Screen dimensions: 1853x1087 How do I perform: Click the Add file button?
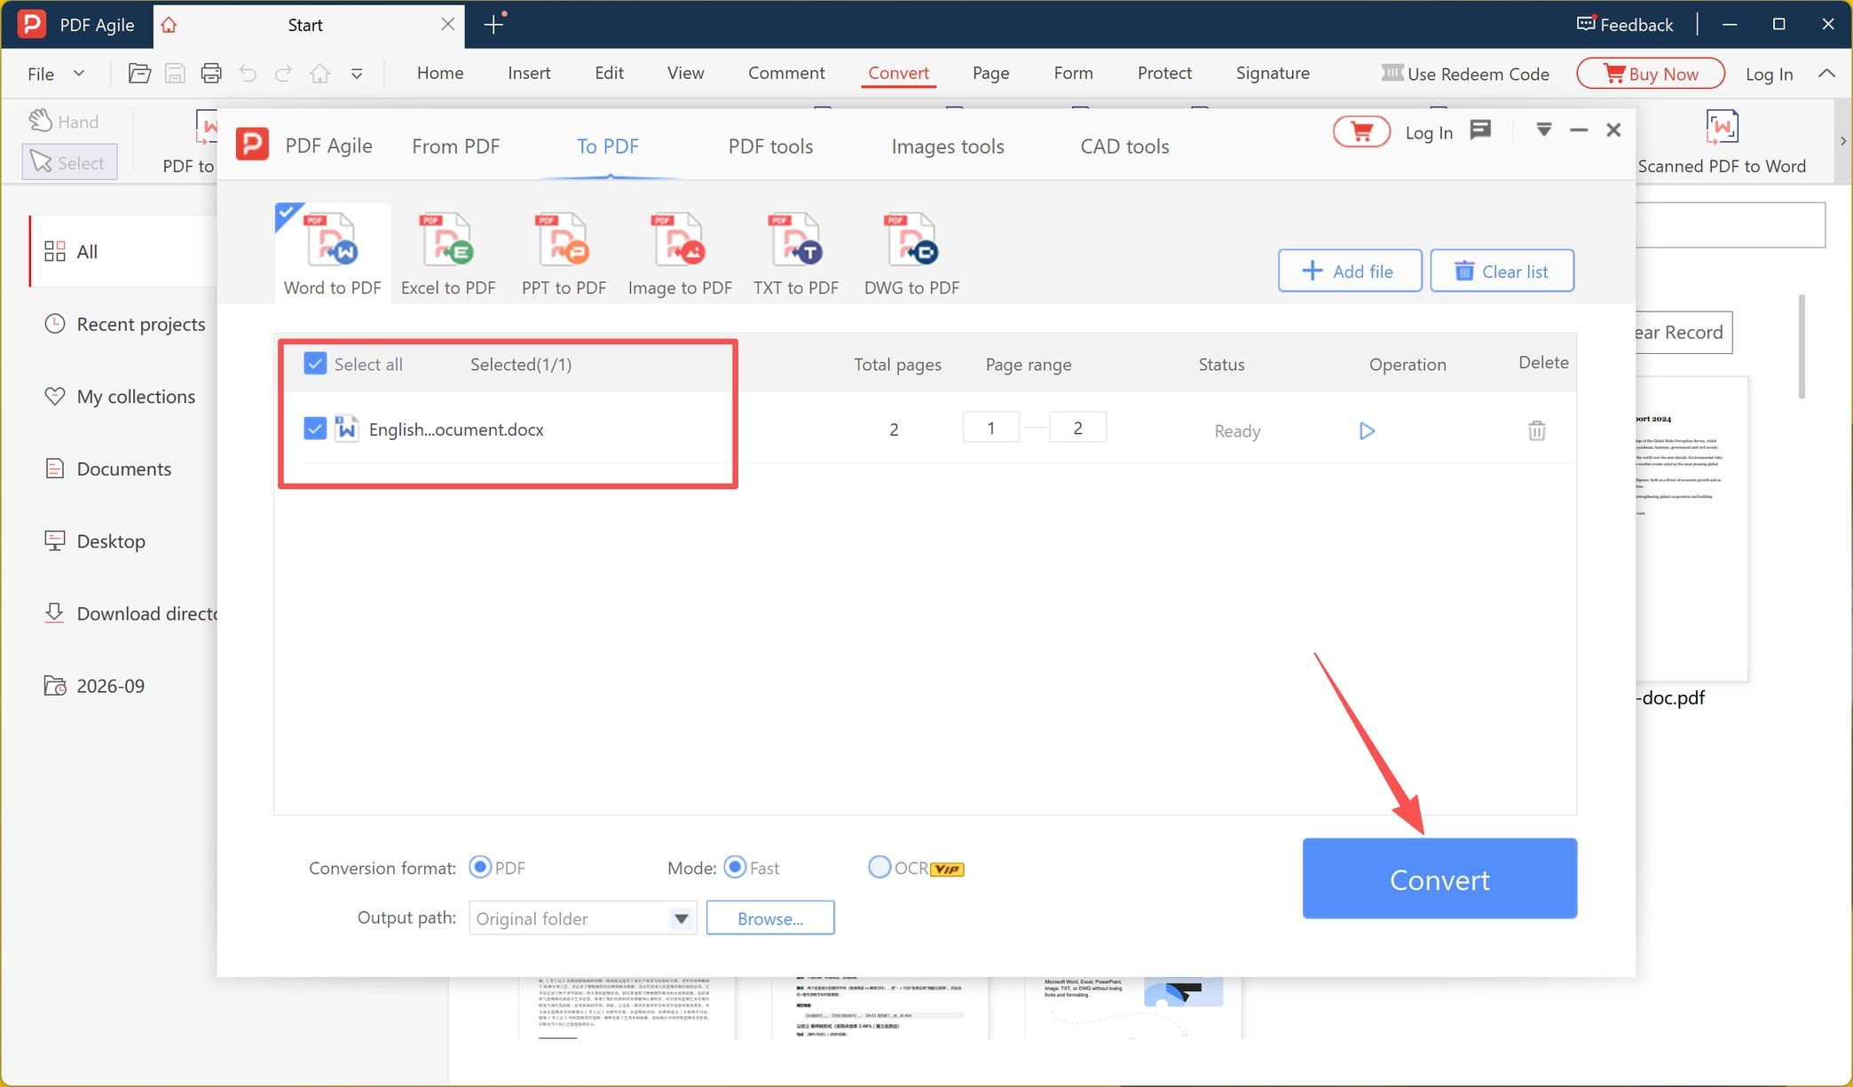coord(1350,271)
